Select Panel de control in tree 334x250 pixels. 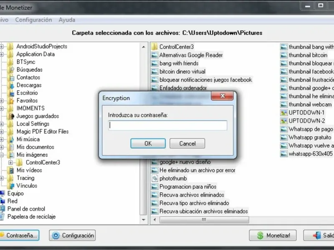point(26,209)
